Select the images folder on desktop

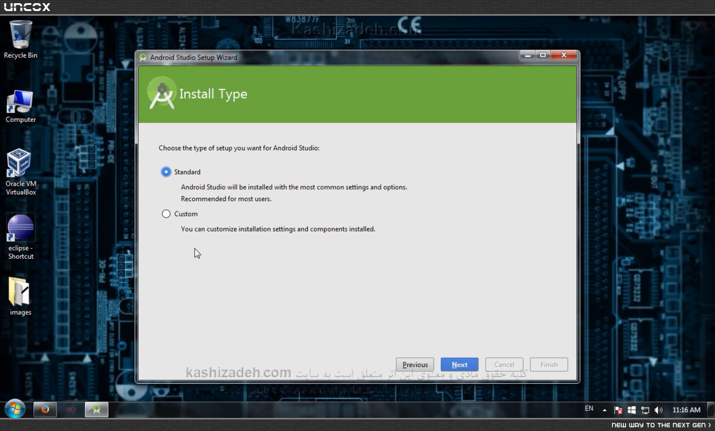pyautogui.click(x=21, y=296)
